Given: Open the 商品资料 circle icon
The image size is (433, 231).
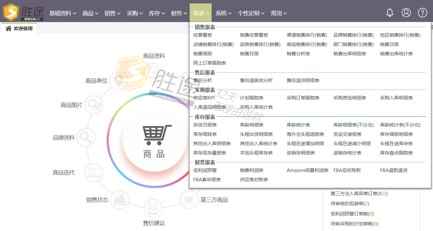Looking at the screenshot, I should (x=153, y=72).
